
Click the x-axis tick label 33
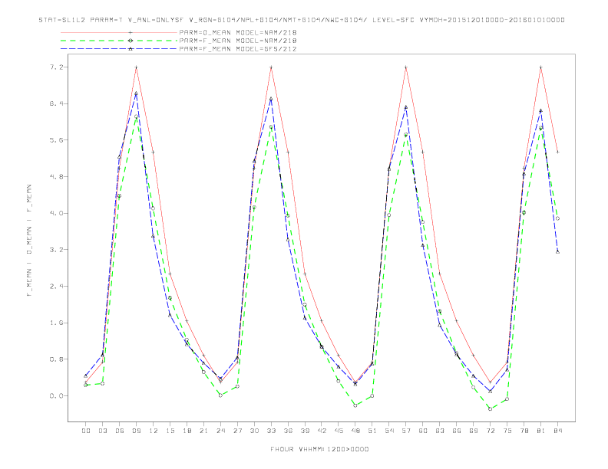click(x=271, y=431)
